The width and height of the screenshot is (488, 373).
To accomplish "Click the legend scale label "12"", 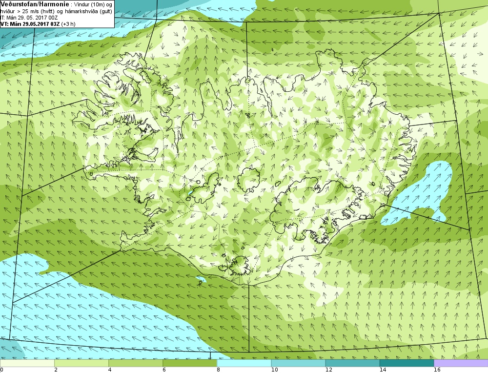I will 328,370.
